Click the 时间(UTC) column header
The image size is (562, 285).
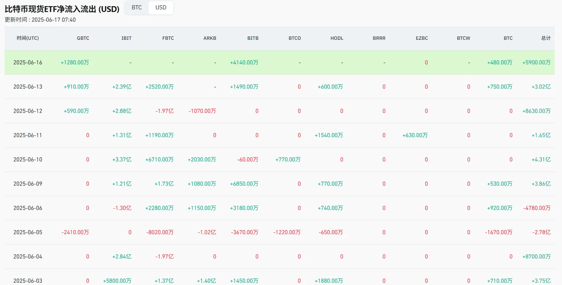pyautogui.click(x=28, y=38)
